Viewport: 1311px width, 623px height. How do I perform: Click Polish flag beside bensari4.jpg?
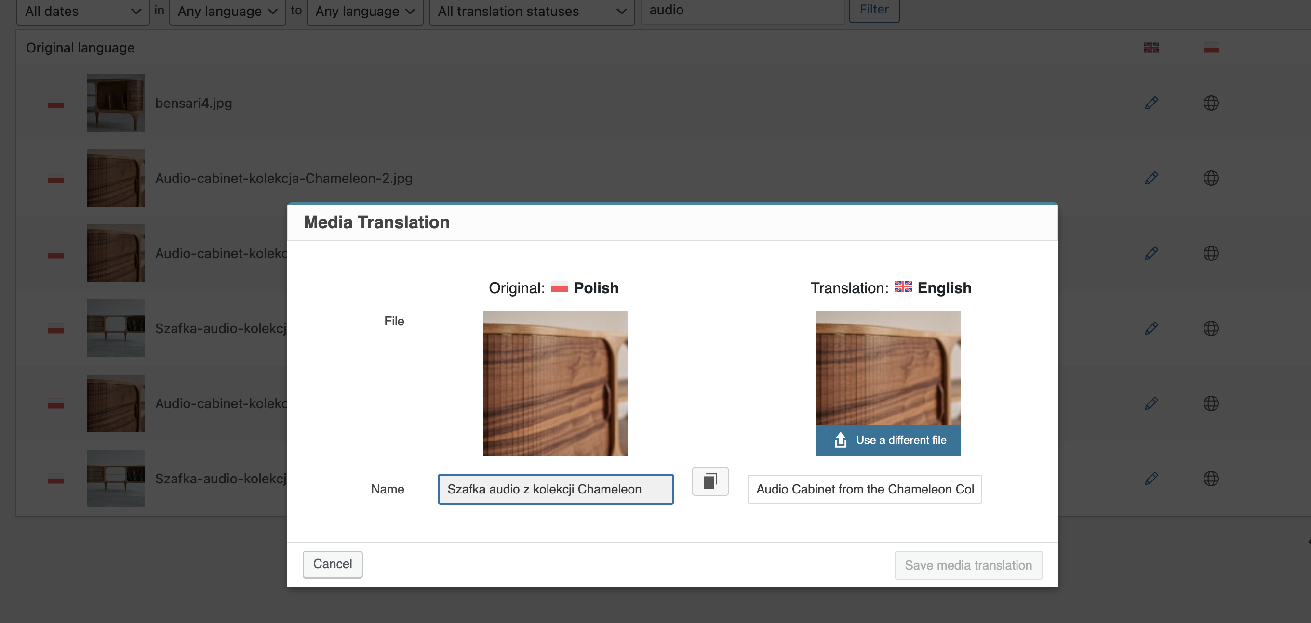point(56,103)
